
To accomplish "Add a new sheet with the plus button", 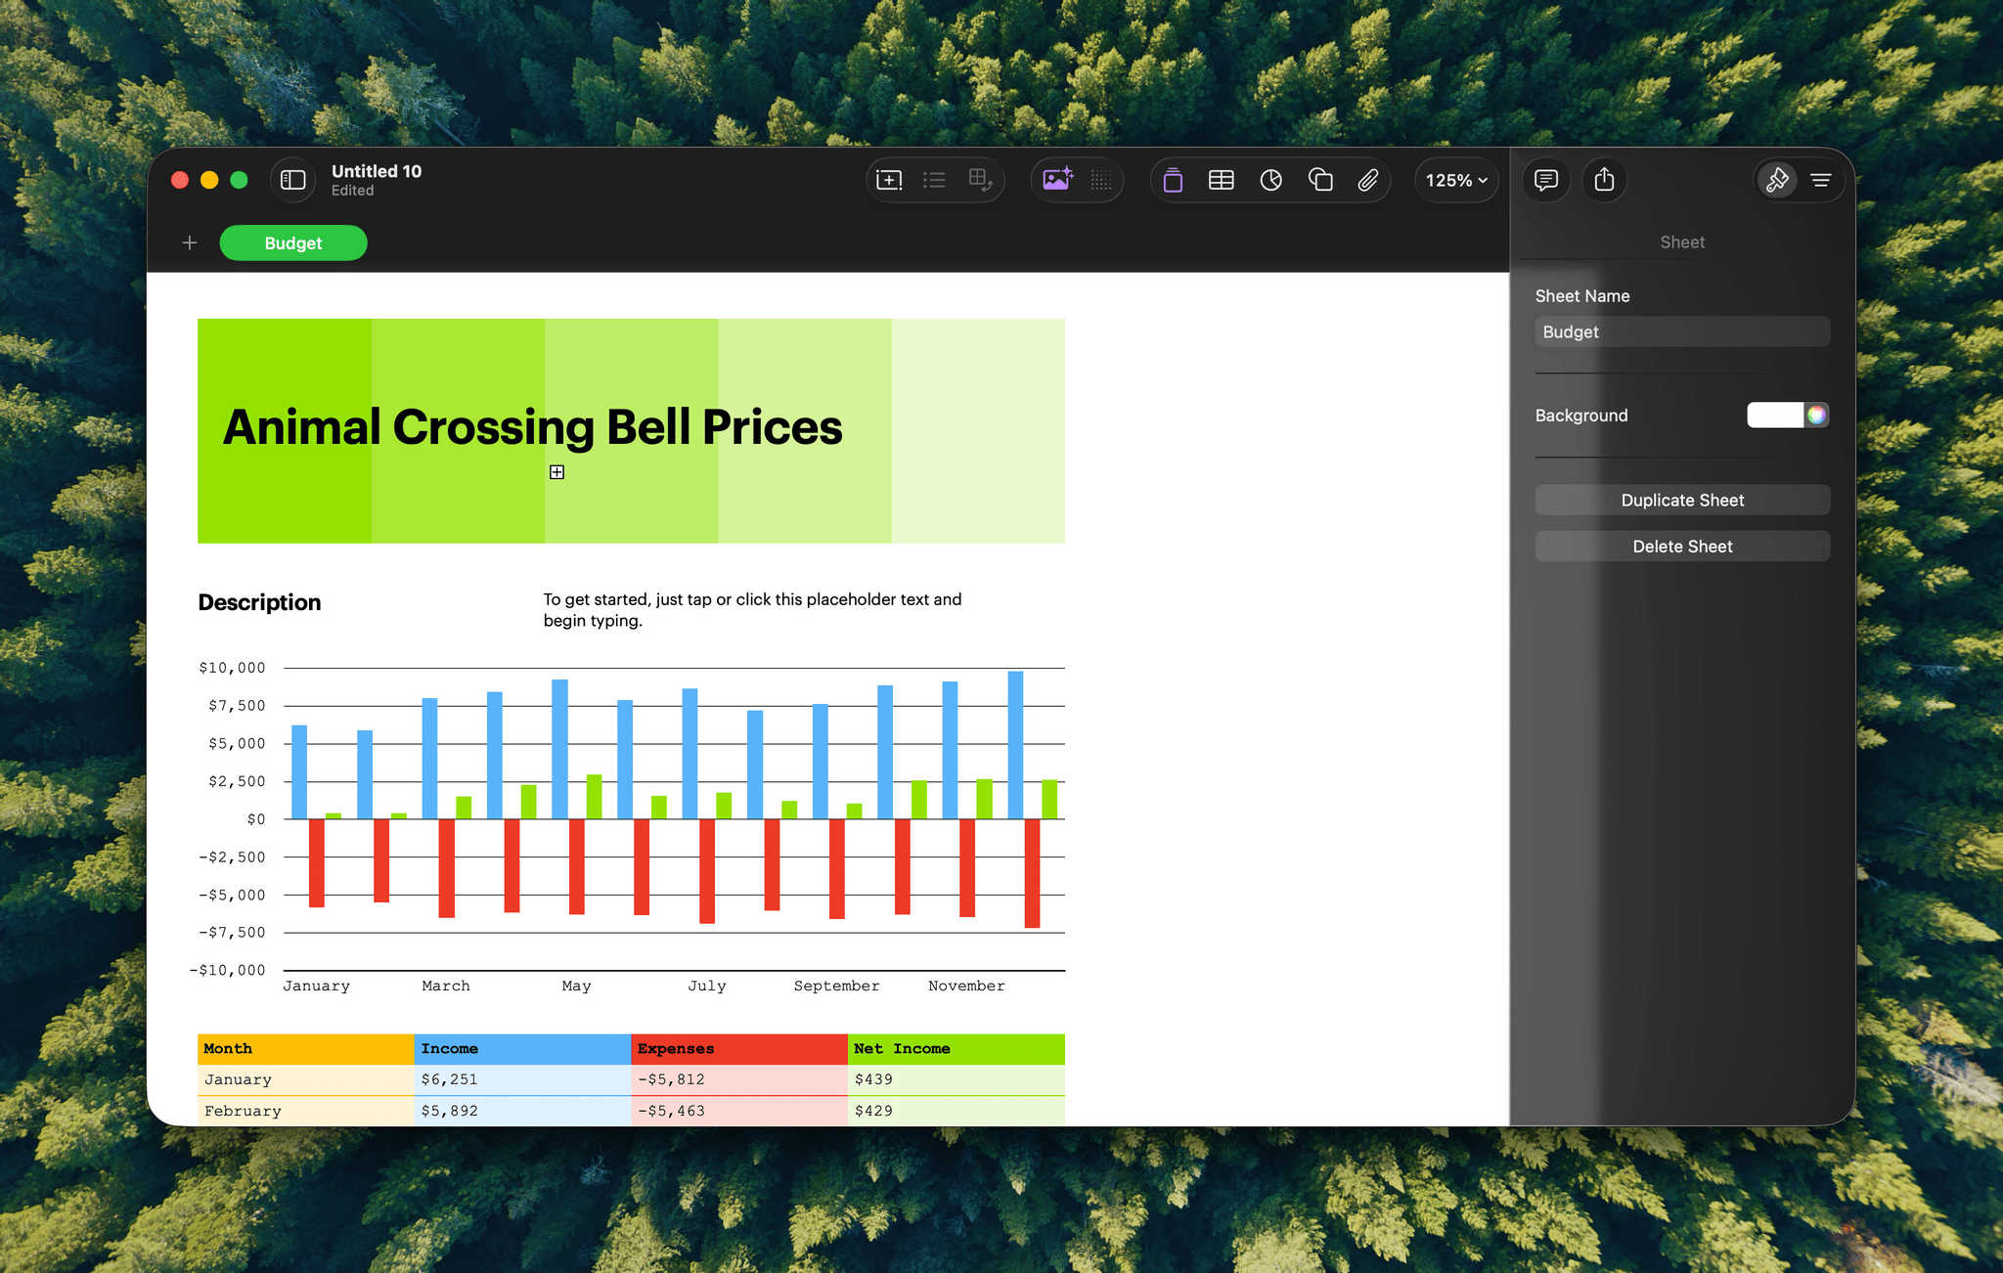I will (189, 242).
